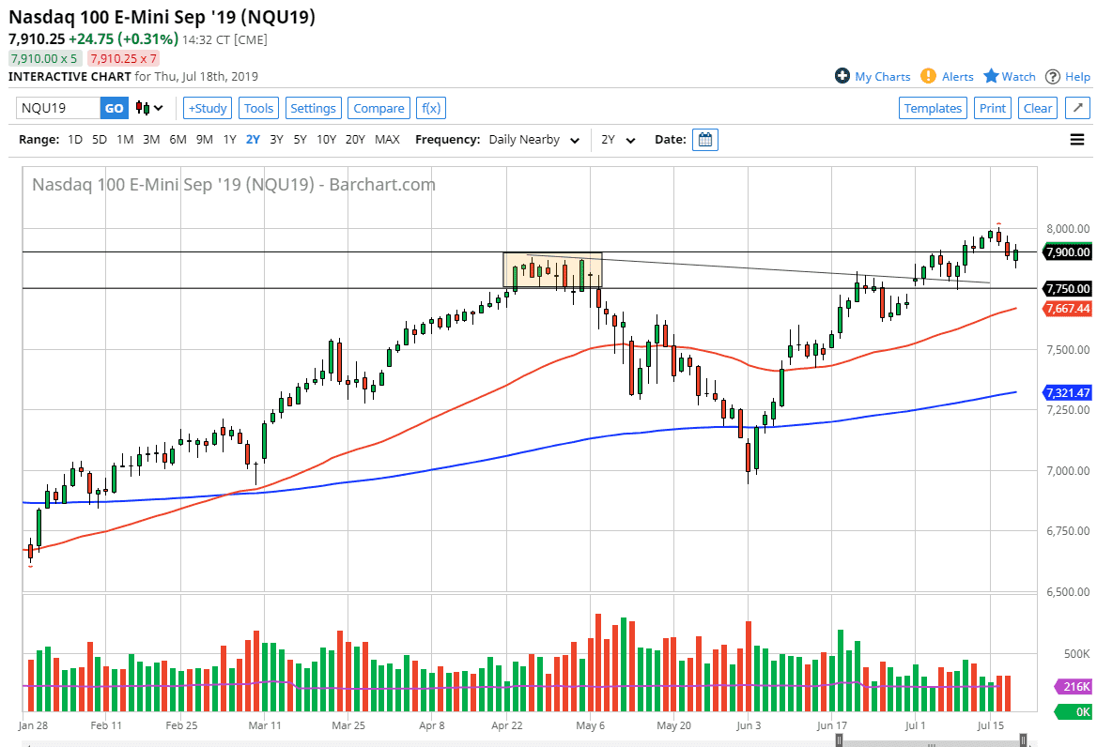1097x747 pixels.
Task: Open the Help link
Action: 1077,77
